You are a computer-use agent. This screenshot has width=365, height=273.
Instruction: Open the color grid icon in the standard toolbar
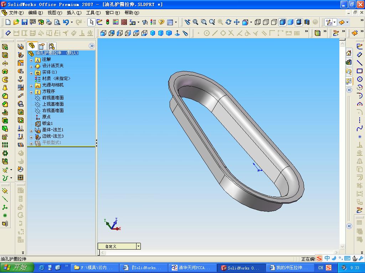coord(116,22)
